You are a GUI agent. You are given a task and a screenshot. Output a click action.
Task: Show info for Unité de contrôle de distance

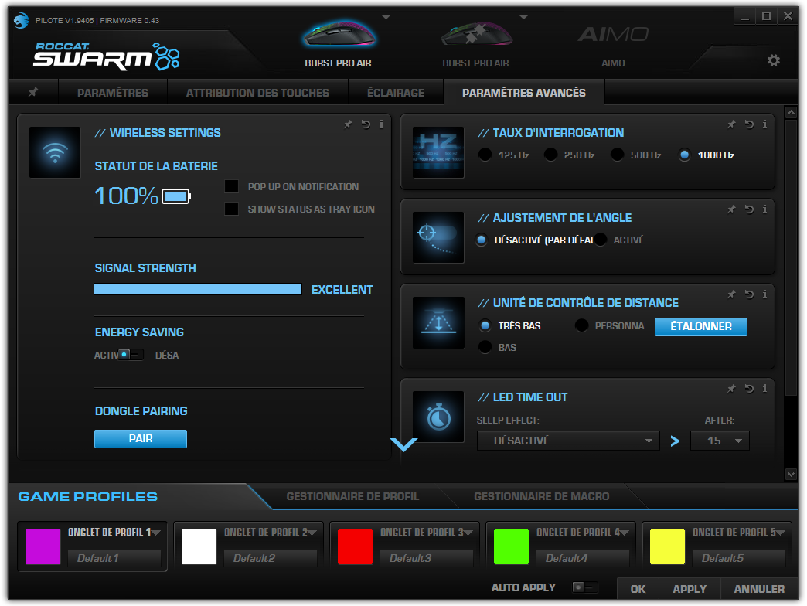764,294
